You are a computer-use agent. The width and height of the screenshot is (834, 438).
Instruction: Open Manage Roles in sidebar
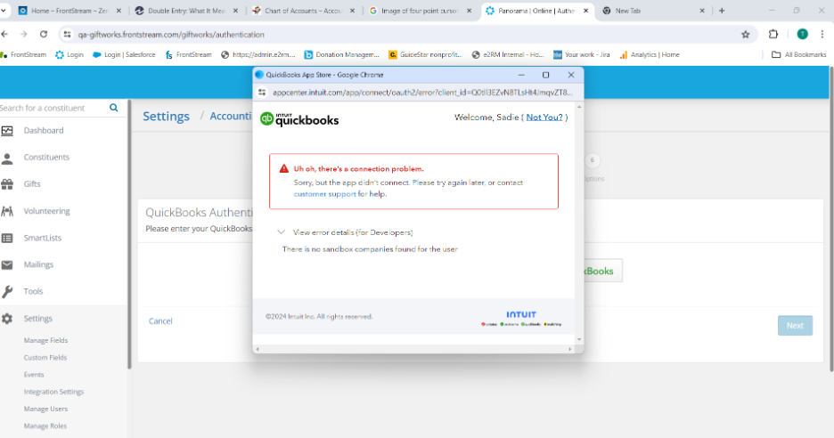(45, 426)
